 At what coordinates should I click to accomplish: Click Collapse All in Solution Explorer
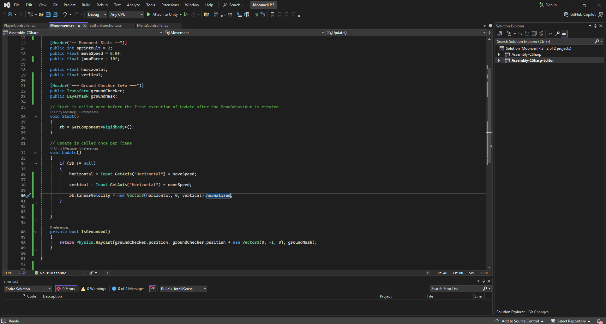click(534, 34)
